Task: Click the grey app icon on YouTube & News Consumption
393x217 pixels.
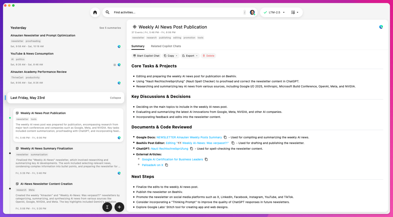Action: click(x=115, y=65)
